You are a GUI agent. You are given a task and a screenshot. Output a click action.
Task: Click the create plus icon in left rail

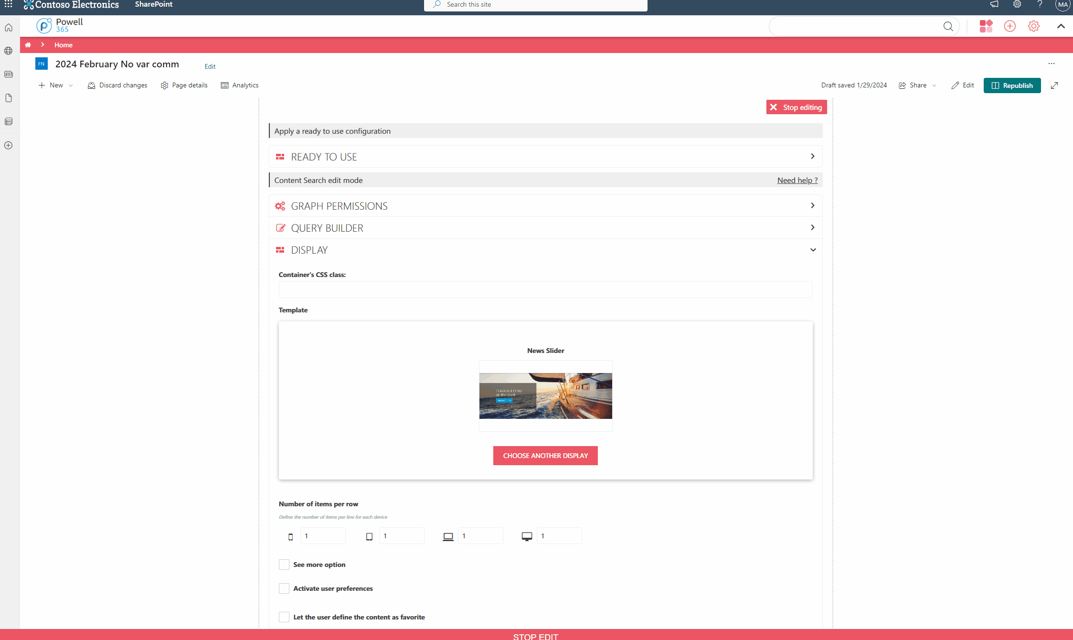coord(9,146)
